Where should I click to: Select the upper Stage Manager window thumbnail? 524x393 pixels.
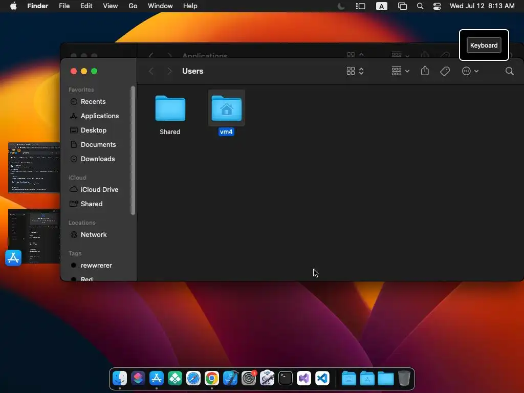point(34,168)
